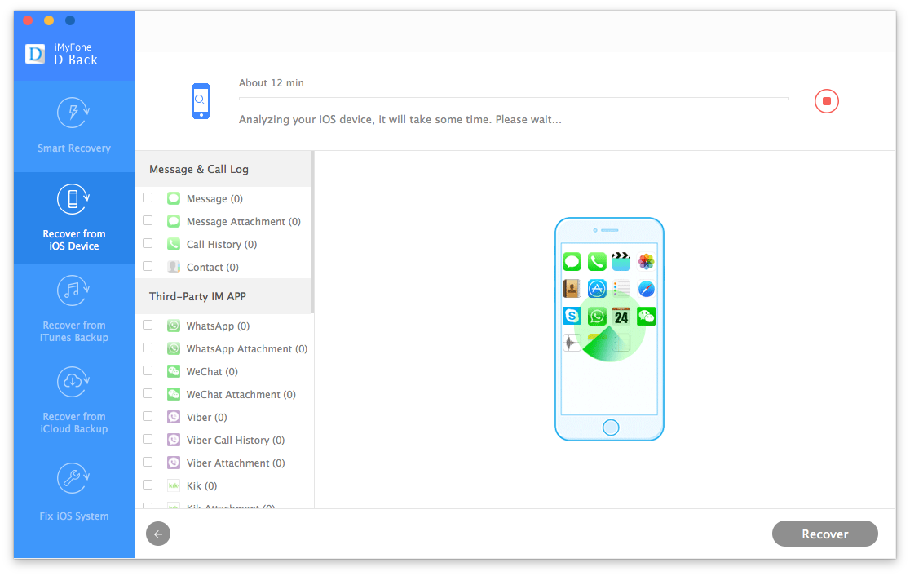Tick the Contact checkbox

click(148, 266)
